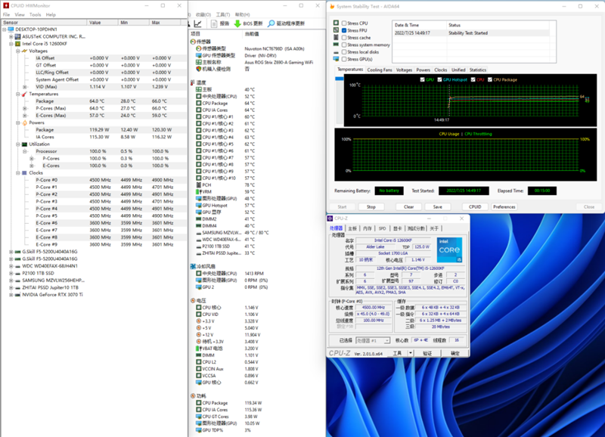Click the blue graph scale slider left of temperature chart
605x437 pixels.
point(339,79)
